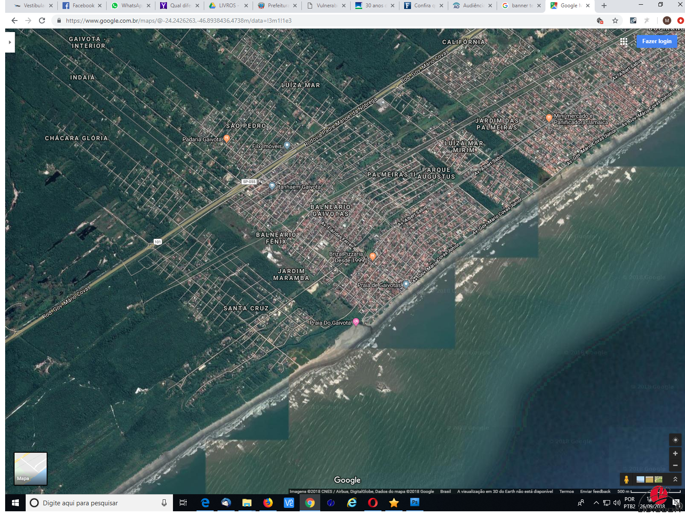Zoom in with the plus button
Viewport: 685px width, 513px height.
pos(675,454)
